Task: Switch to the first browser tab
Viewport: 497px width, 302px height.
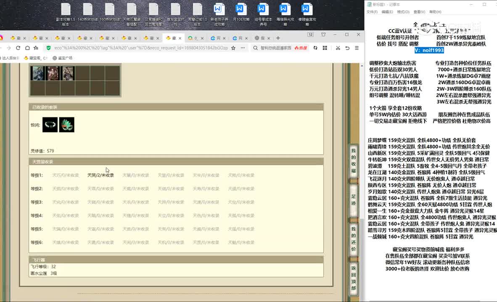Action: click(x=18, y=38)
